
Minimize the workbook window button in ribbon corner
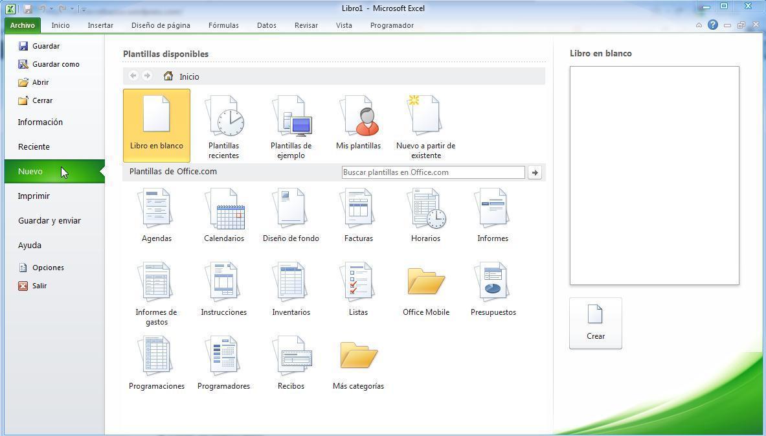click(x=727, y=25)
